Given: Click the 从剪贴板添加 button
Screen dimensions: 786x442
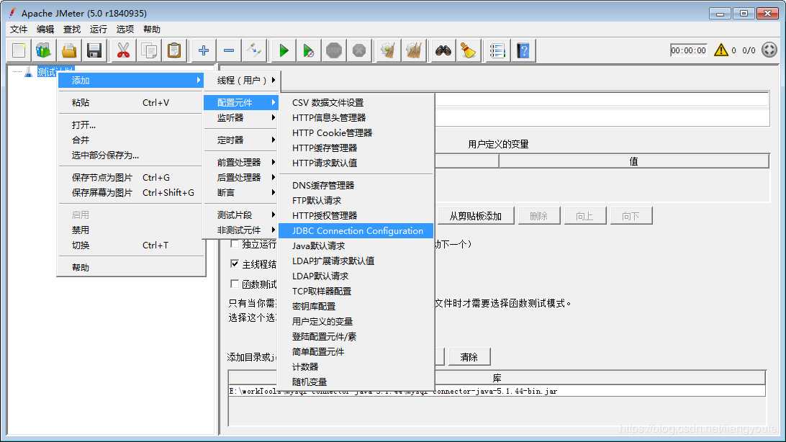Looking at the screenshot, I should (475, 216).
